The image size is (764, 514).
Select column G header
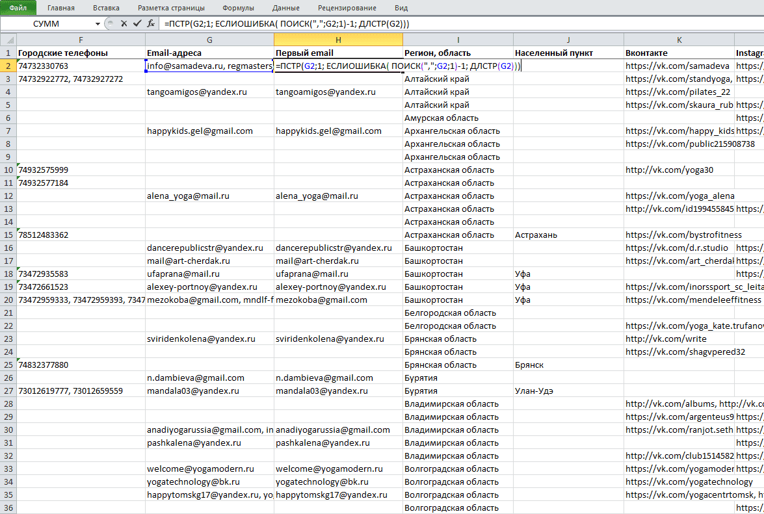click(x=209, y=40)
